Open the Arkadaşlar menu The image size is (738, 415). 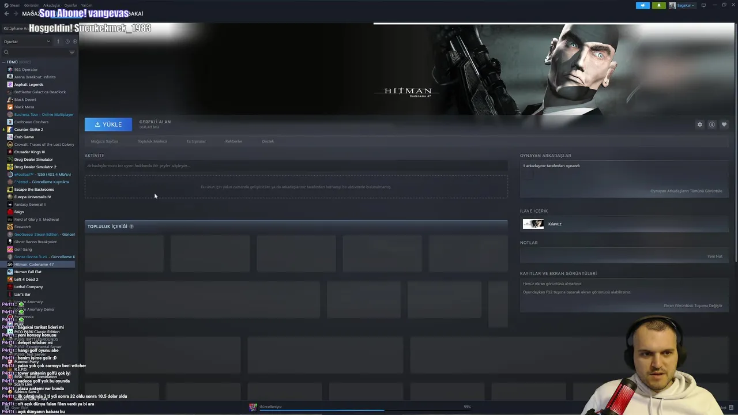pyautogui.click(x=51, y=5)
